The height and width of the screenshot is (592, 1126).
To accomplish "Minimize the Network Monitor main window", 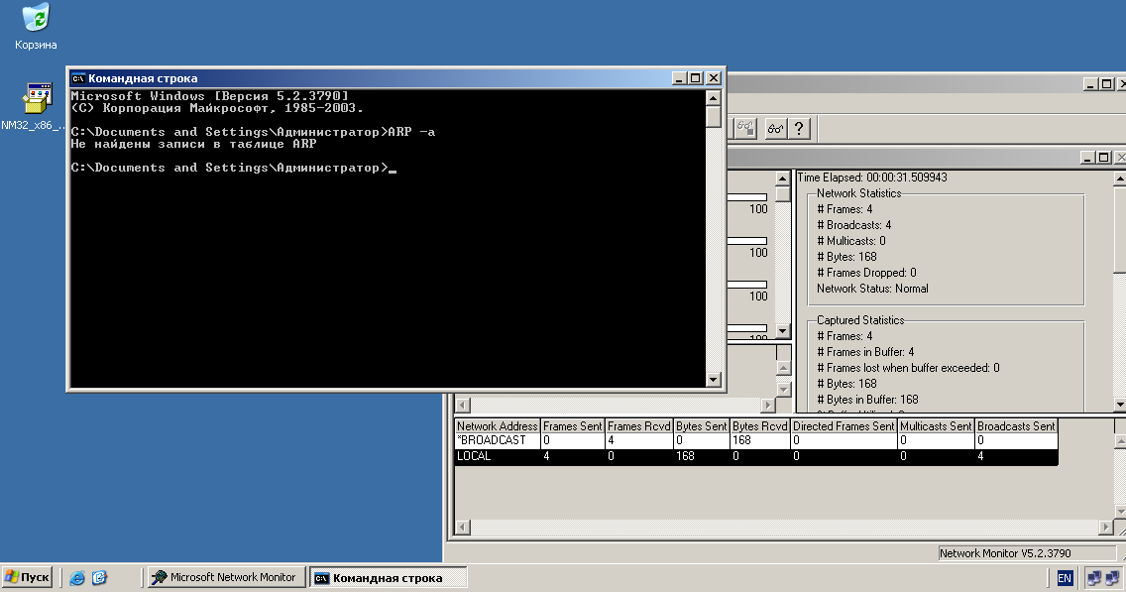I will (1090, 84).
